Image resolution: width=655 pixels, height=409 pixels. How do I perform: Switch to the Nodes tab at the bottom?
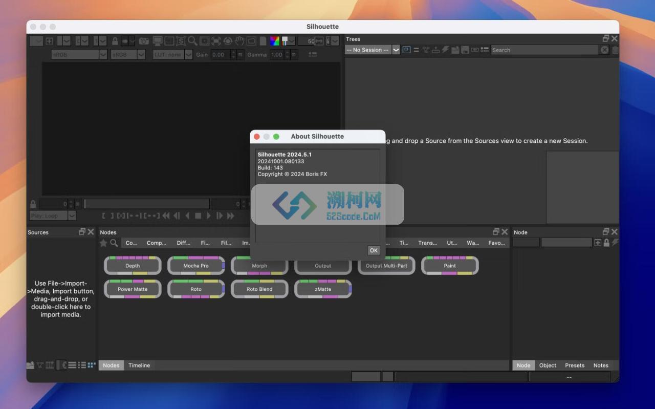[x=111, y=365]
